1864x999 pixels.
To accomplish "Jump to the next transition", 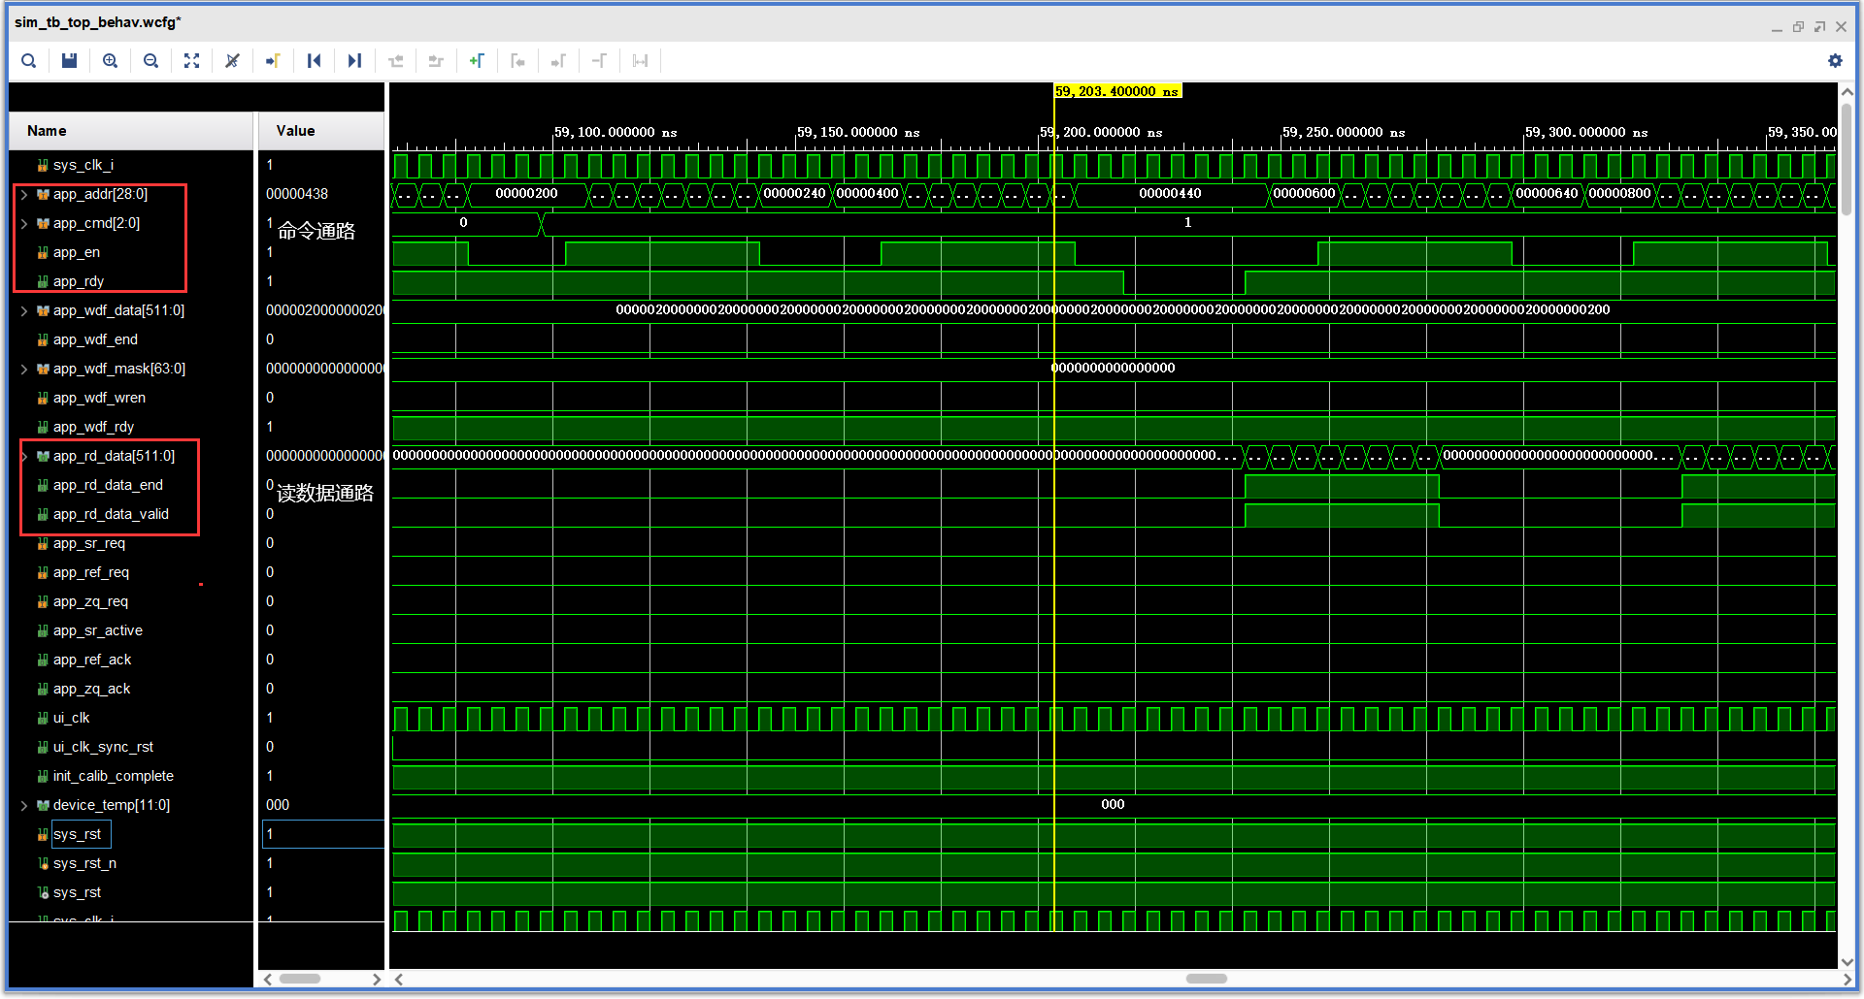I will coord(435,60).
